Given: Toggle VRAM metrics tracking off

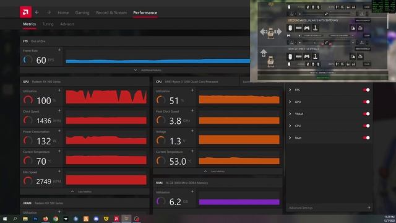Looking at the screenshot, I should (366, 114).
